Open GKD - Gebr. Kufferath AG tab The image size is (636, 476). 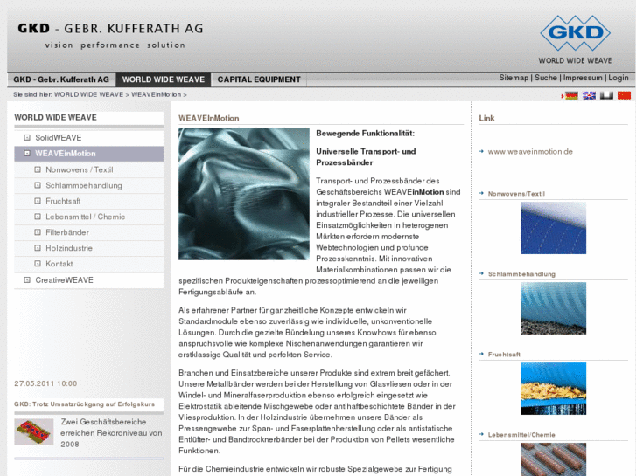point(61,79)
